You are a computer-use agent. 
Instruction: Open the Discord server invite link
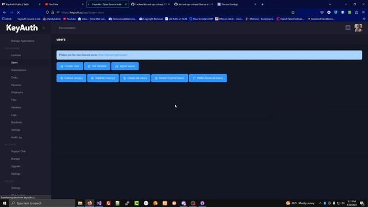[x=113, y=55]
